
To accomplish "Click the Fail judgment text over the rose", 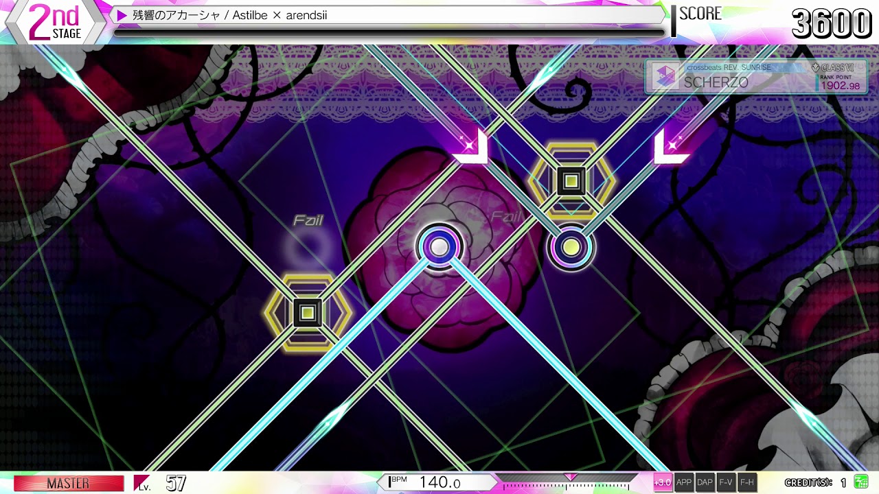I will coord(505,217).
